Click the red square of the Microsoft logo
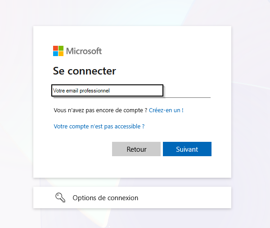The image size is (270, 228). tap(55, 48)
